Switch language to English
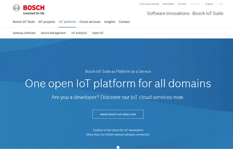The width and height of the screenshot is (233, 149). [209, 4]
